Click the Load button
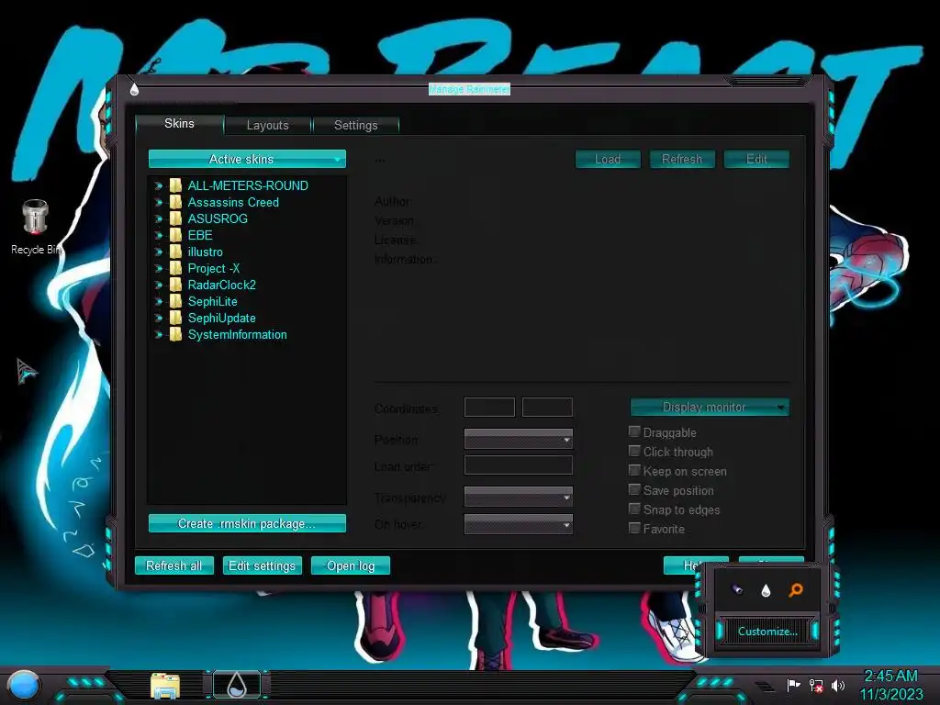Image resolution: width=940 pixels, height=705 pixels. click(x=608, y=159)
